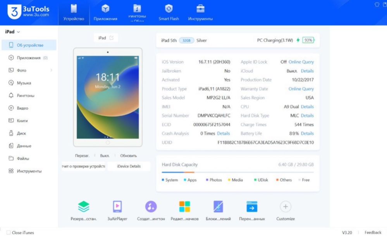Click the hard disk capacity usage bar
387x236 pixels.
click(x=238, y=172)
